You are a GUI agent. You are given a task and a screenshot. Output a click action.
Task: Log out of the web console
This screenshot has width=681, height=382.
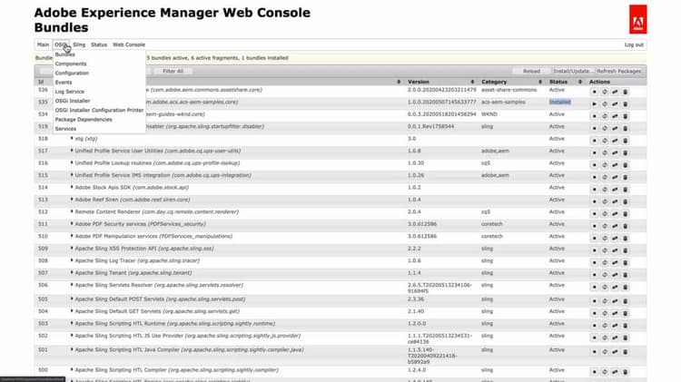coord(634,44)
